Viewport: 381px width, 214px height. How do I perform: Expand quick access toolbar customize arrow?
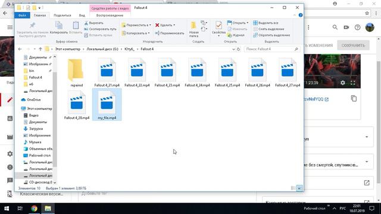click(x=40, y=8)
